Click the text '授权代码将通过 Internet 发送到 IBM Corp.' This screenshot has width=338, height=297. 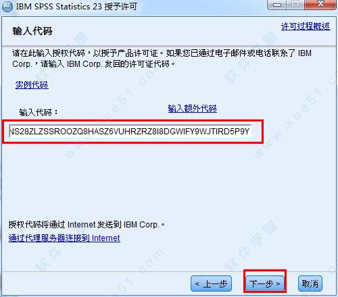pyautogui.click(x=87, y=225)
